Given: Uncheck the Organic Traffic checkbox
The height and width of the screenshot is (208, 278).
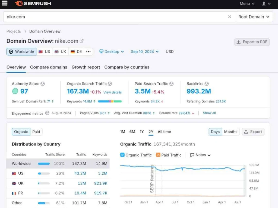Looking at the screenshot, I should click(122, 155).
